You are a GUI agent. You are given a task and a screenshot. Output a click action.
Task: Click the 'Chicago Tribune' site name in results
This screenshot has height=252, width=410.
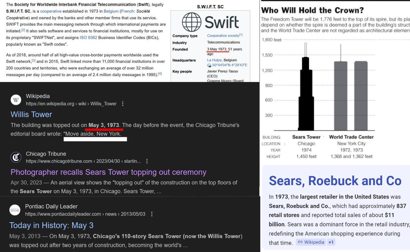click(x=46, y=154)
